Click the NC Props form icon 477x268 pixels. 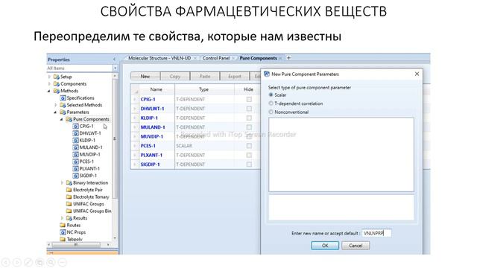tap(63, 232)
